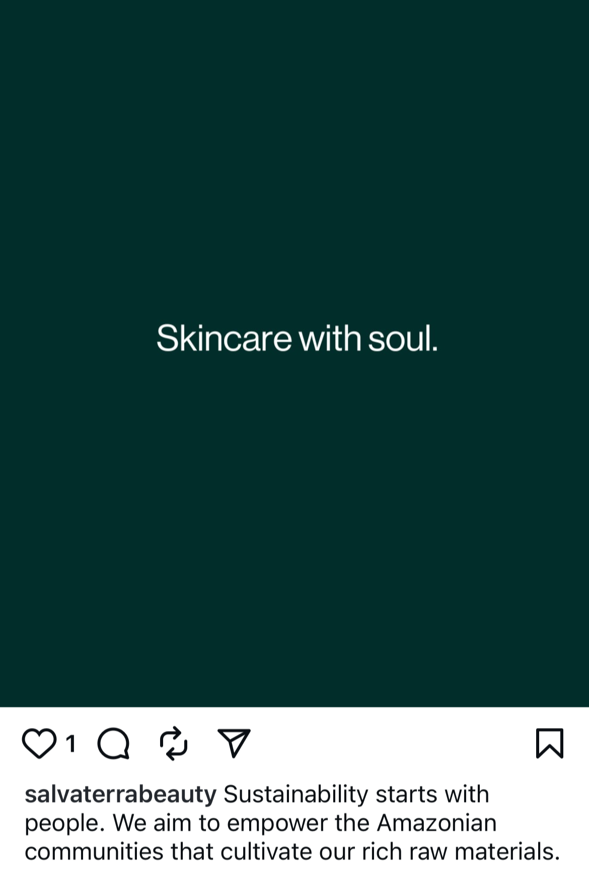Tap the word "with" in the image headline
This screenshot has height=883, width=589.
(330, 338)
